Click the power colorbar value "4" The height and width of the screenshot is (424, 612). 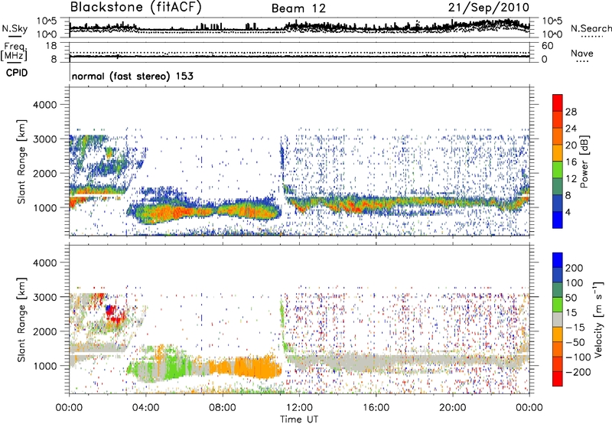[568, 212]
